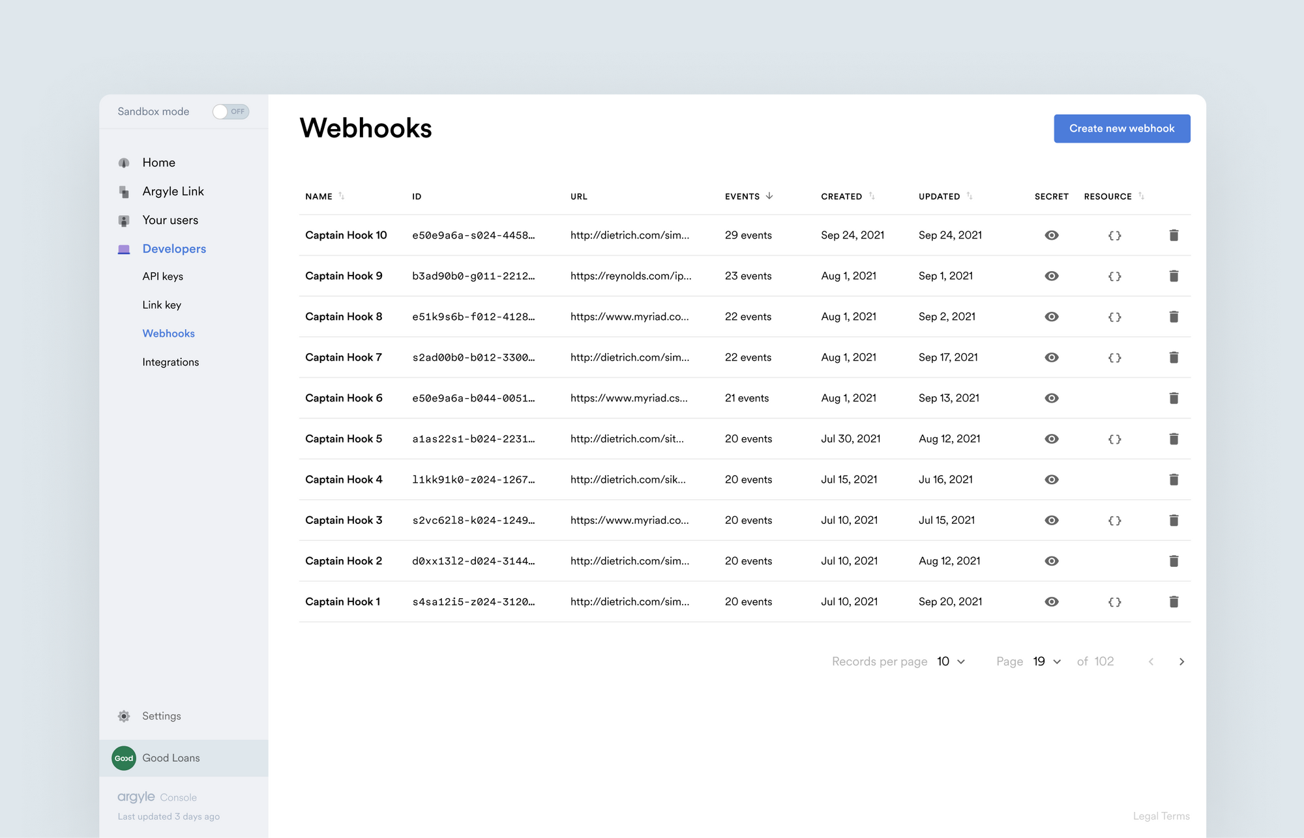Toggle Sandbox mode switch
The height and width of the screenshot is (838, 1304).
pyautogui.click(x=231, y=111)
